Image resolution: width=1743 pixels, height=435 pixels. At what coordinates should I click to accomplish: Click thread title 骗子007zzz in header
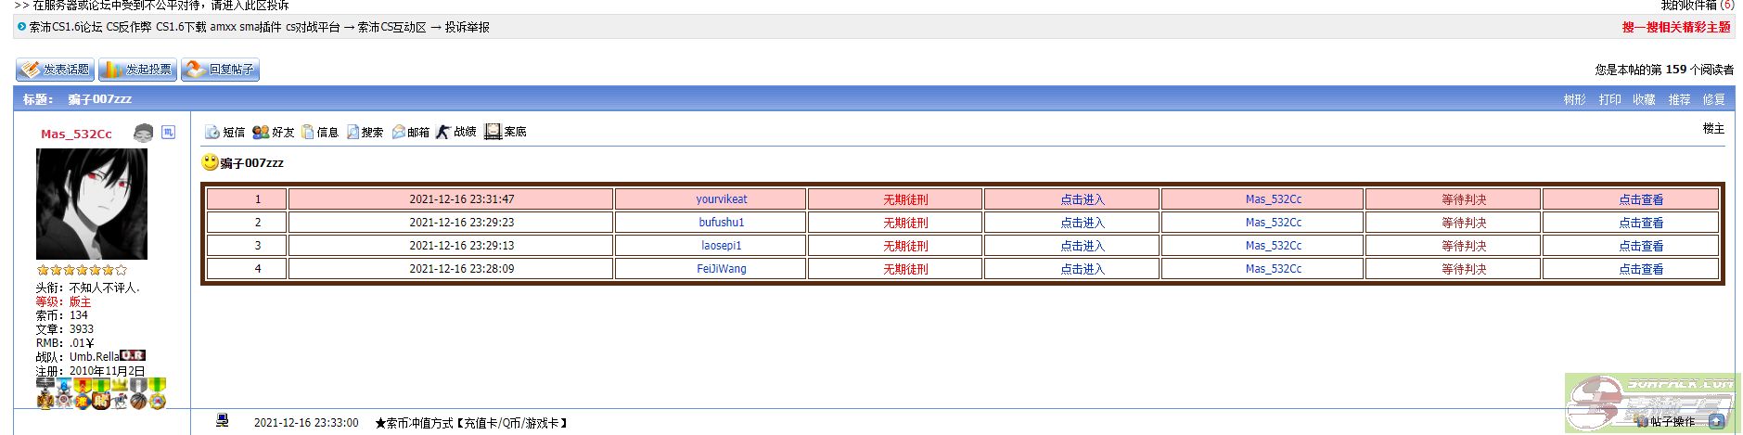[x=99, y=99]
